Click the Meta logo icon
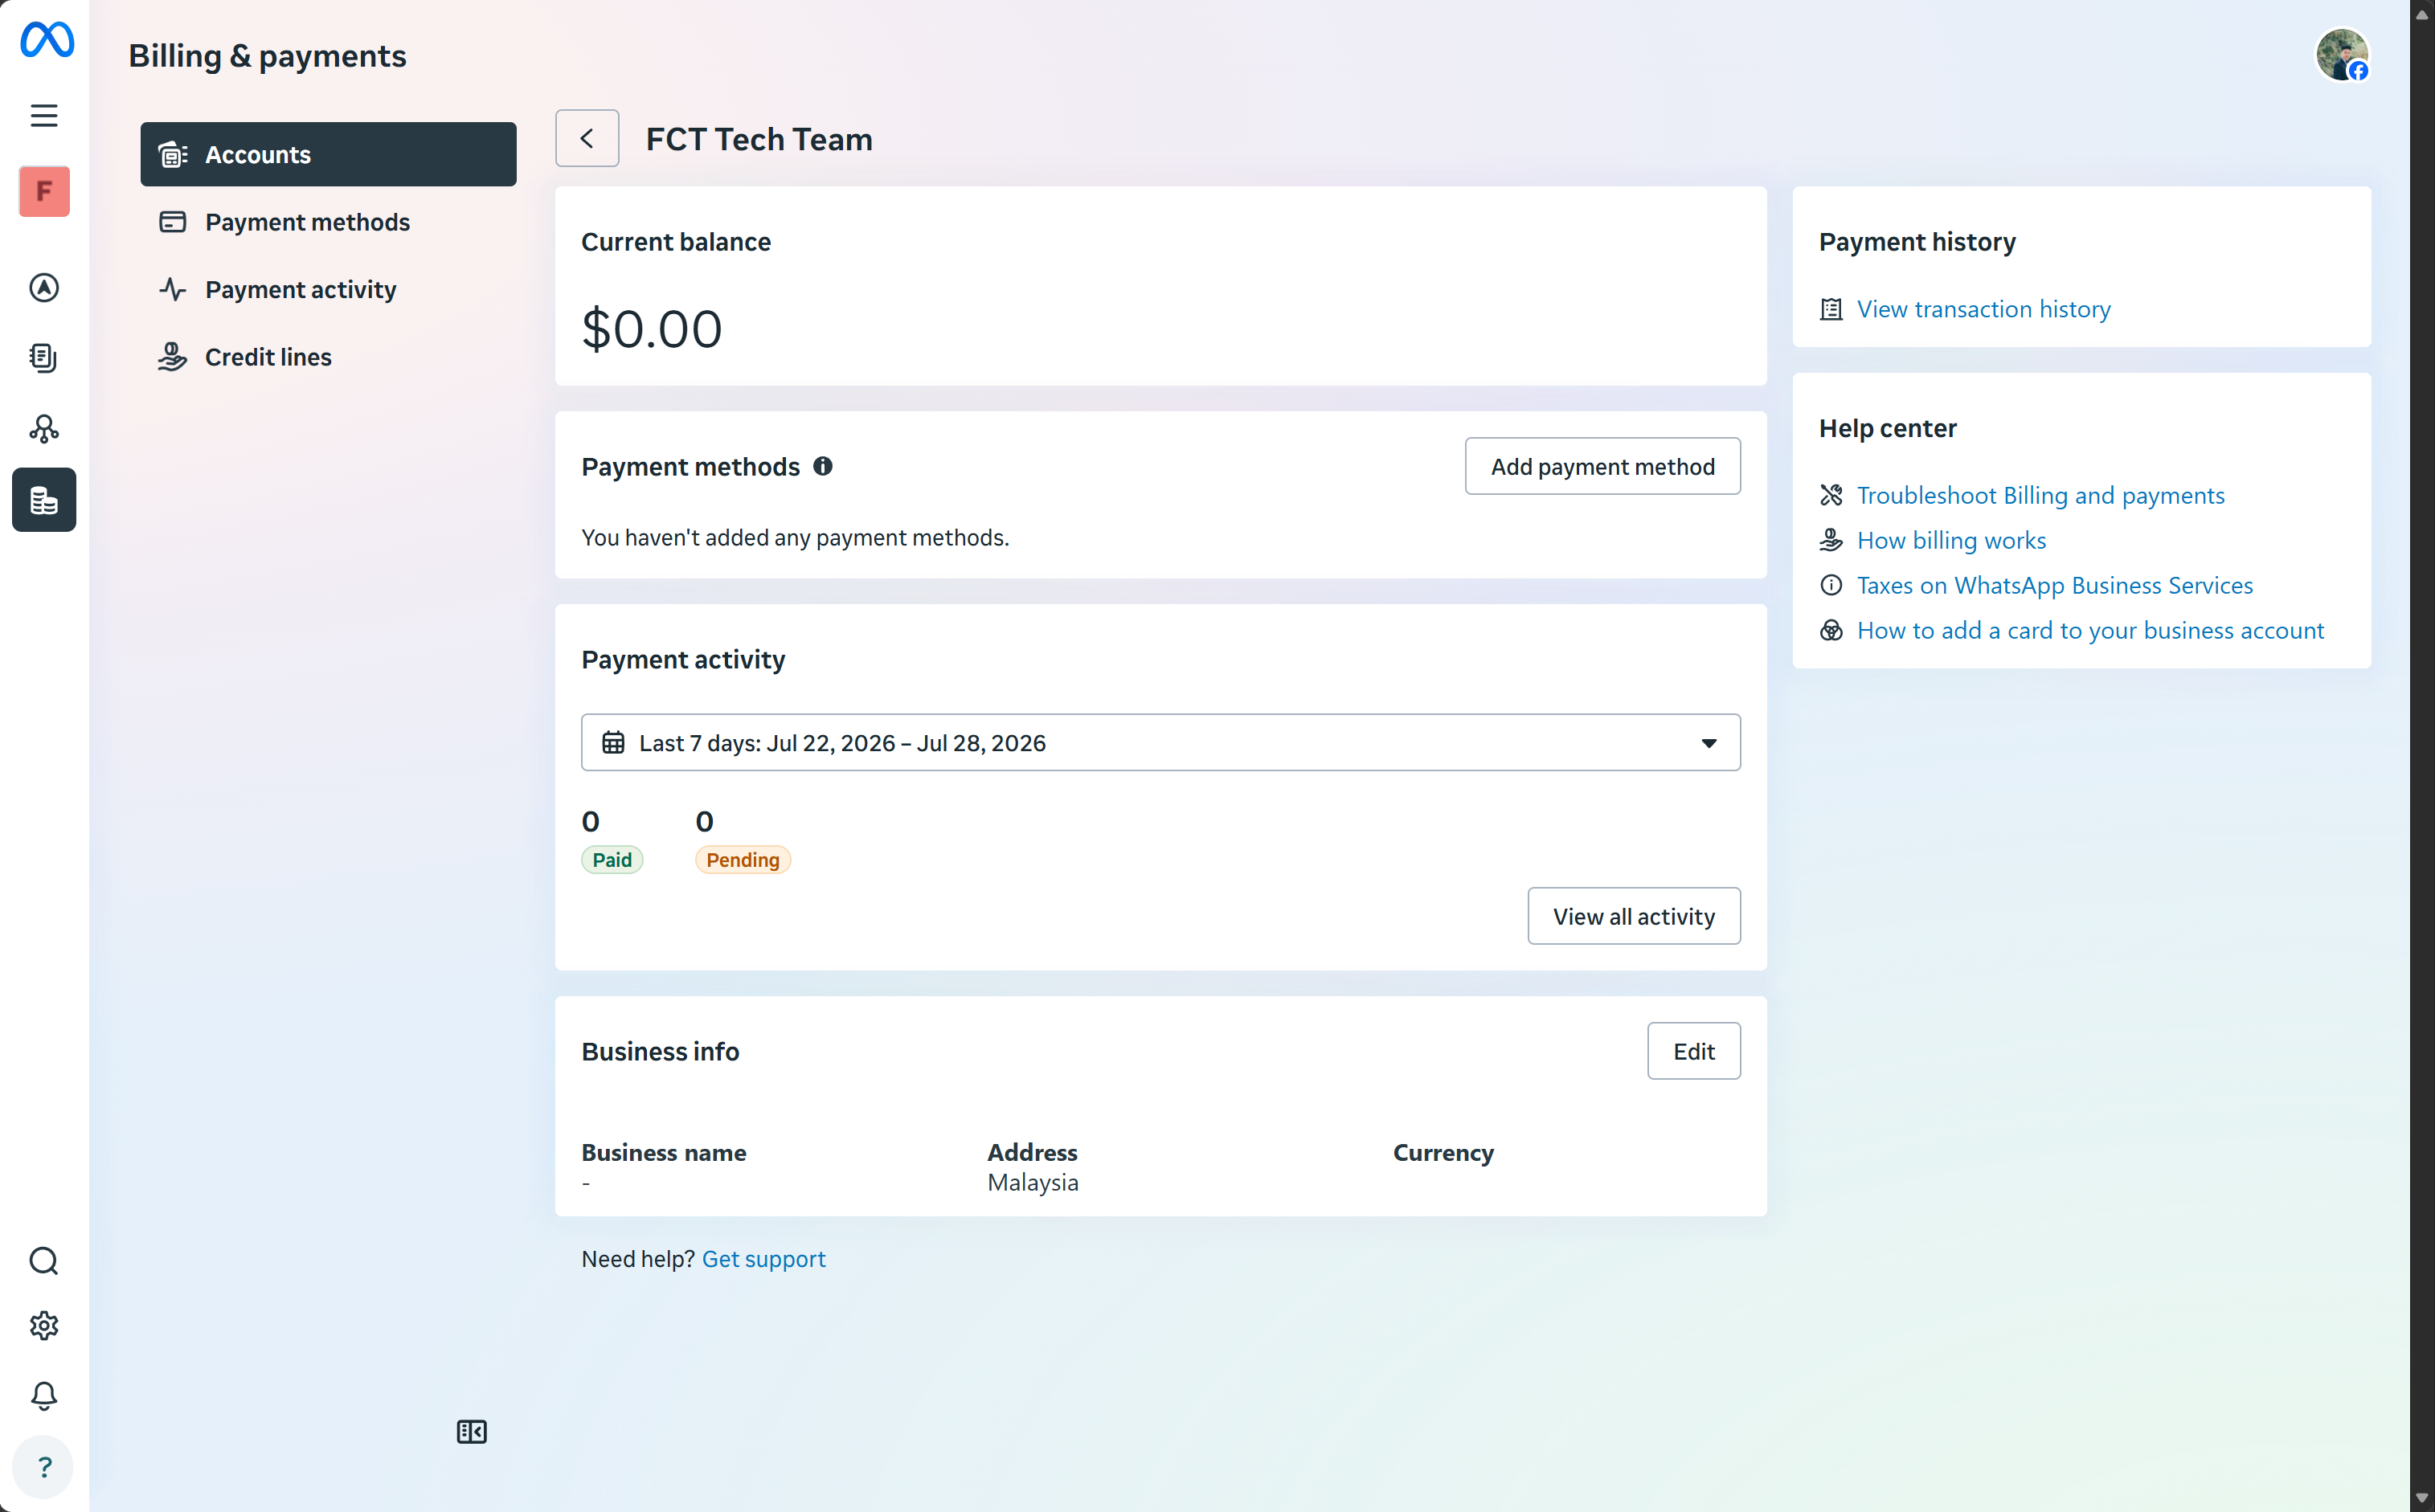This screenshot has width=2435, height=1512. click(x=46, y=40)
